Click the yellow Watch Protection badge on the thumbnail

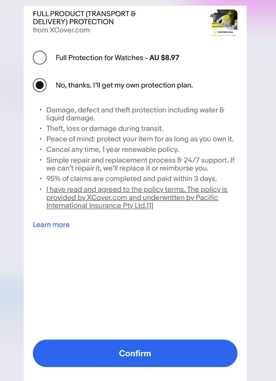(x=217, y=25)
